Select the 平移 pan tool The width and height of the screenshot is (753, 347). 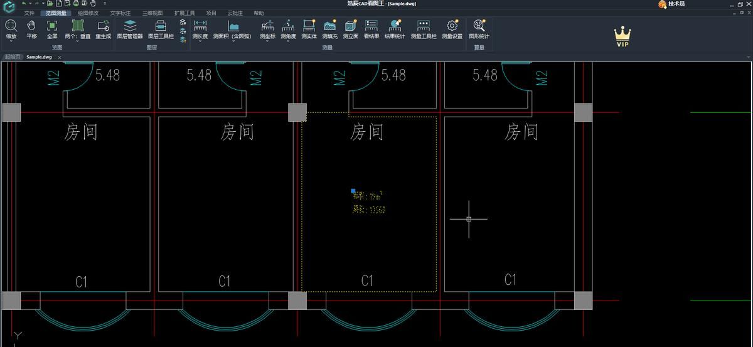click(31, 28)
